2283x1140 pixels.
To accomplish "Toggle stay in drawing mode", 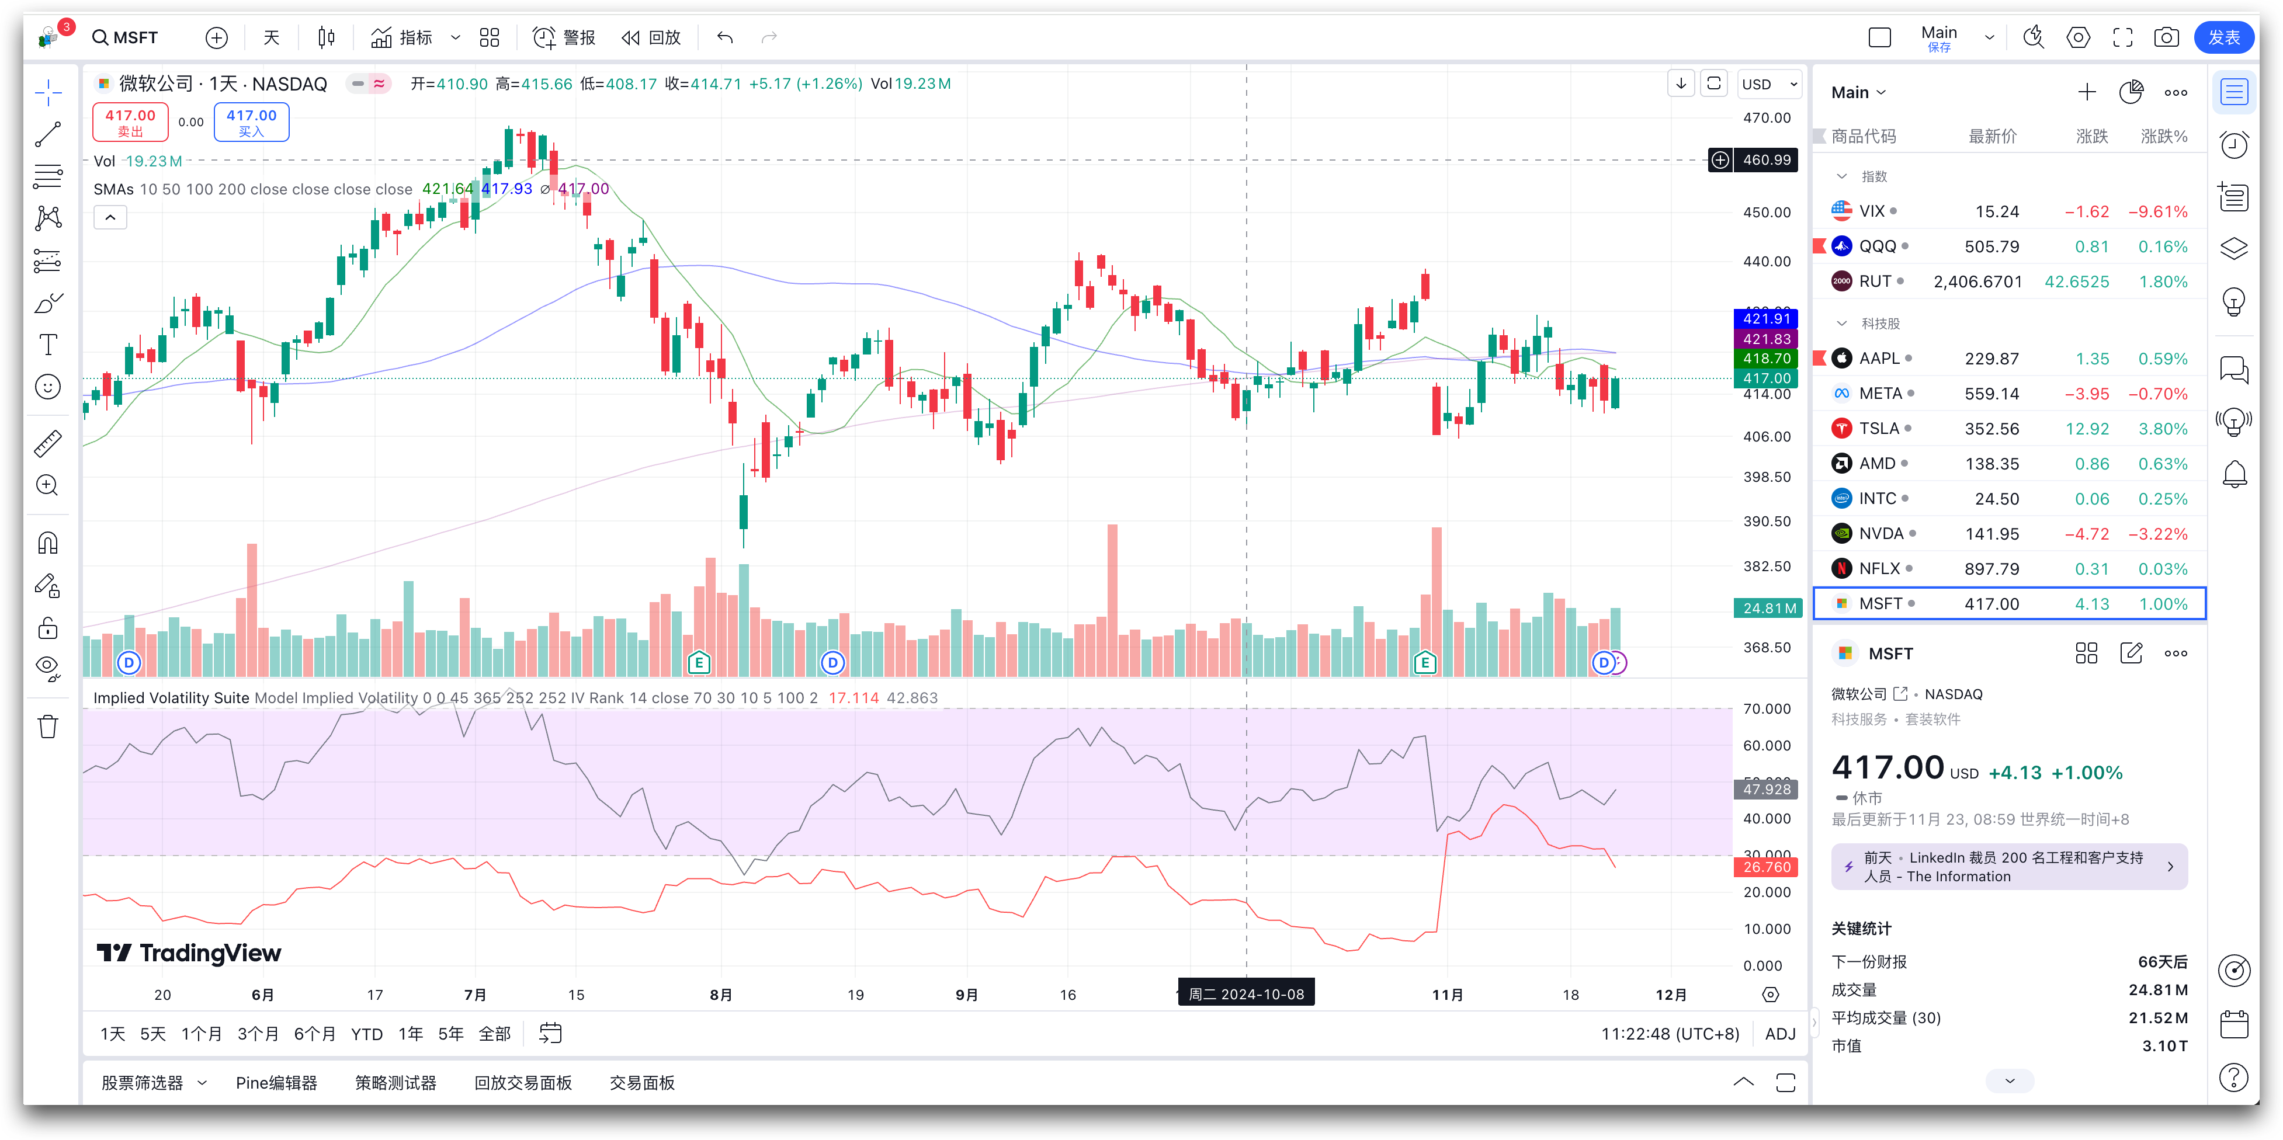I will pyautogui.click(x=48, y=585).
